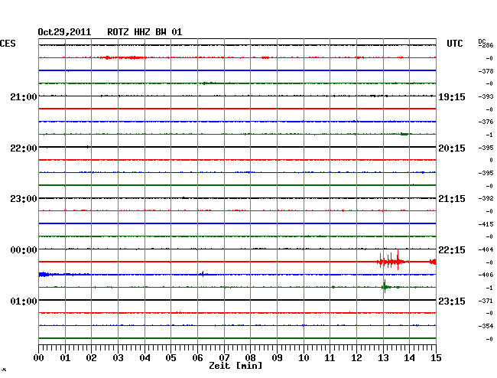Click the UTC time label "21:15"
Screen dimensions: 497x378
[x=452, y=199]
